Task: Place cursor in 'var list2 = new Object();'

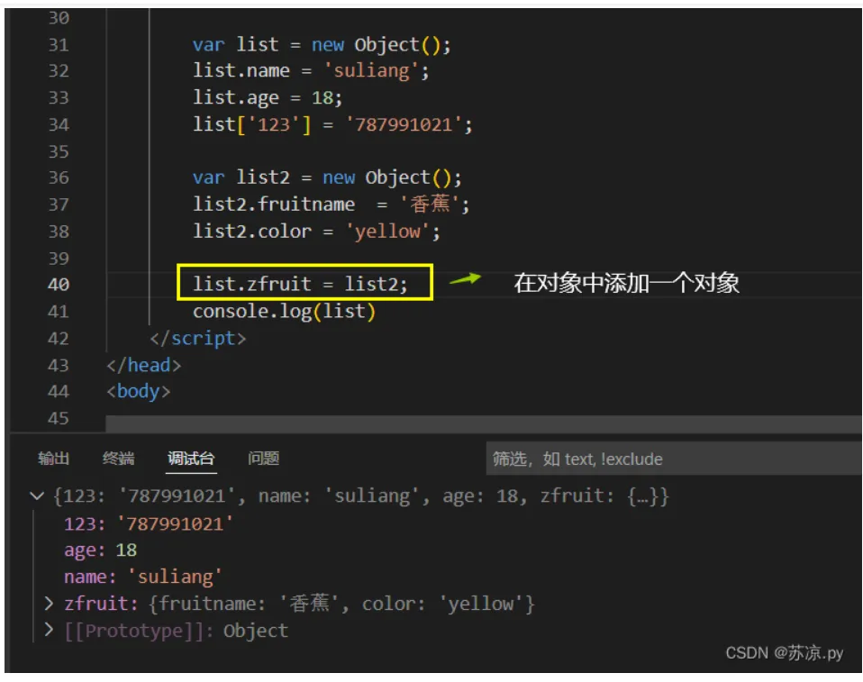Action: [327, 177]
